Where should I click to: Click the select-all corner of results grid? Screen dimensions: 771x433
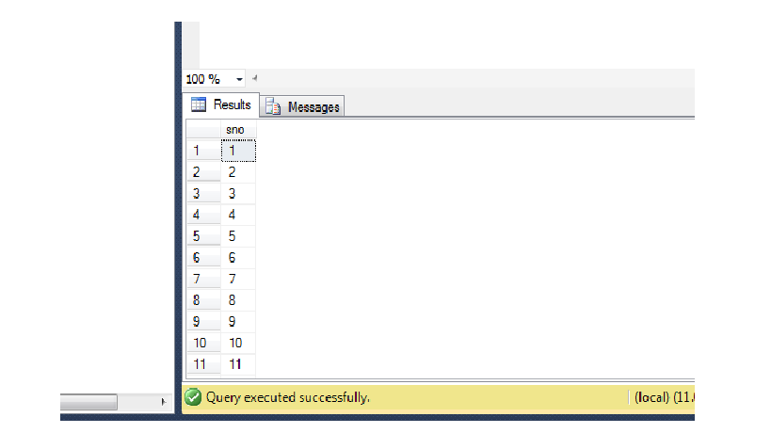click(202, 129)
